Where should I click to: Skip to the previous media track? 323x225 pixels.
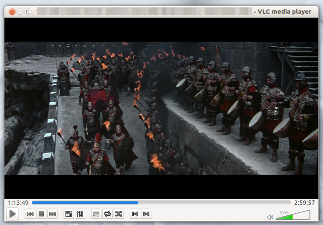tap(30, 214)
